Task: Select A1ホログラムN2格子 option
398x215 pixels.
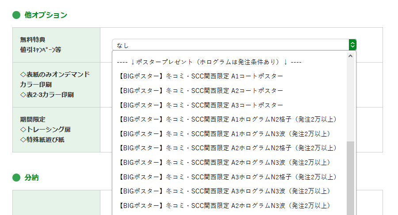Action: click(x=228, y=119)
